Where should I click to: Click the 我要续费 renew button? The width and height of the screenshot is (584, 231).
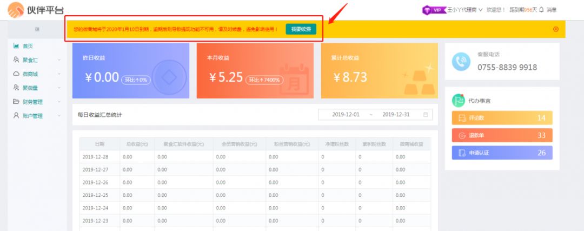(x=301, y=29)
